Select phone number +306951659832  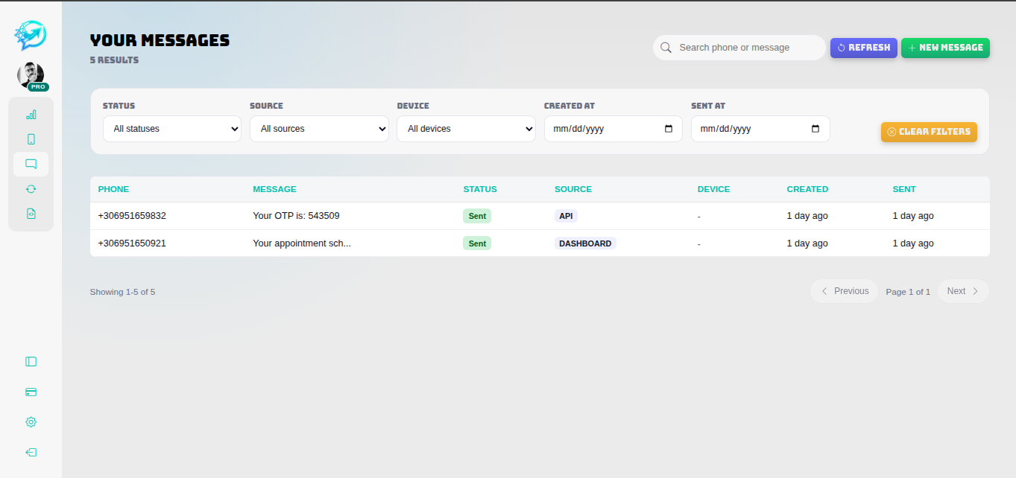click(132, 216)
